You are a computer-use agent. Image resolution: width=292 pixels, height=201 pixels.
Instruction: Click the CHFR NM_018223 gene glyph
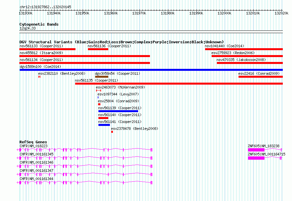(85, 150)
